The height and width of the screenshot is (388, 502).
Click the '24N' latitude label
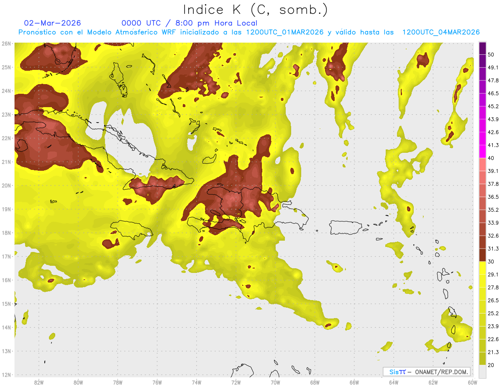(x=6, y=91)
